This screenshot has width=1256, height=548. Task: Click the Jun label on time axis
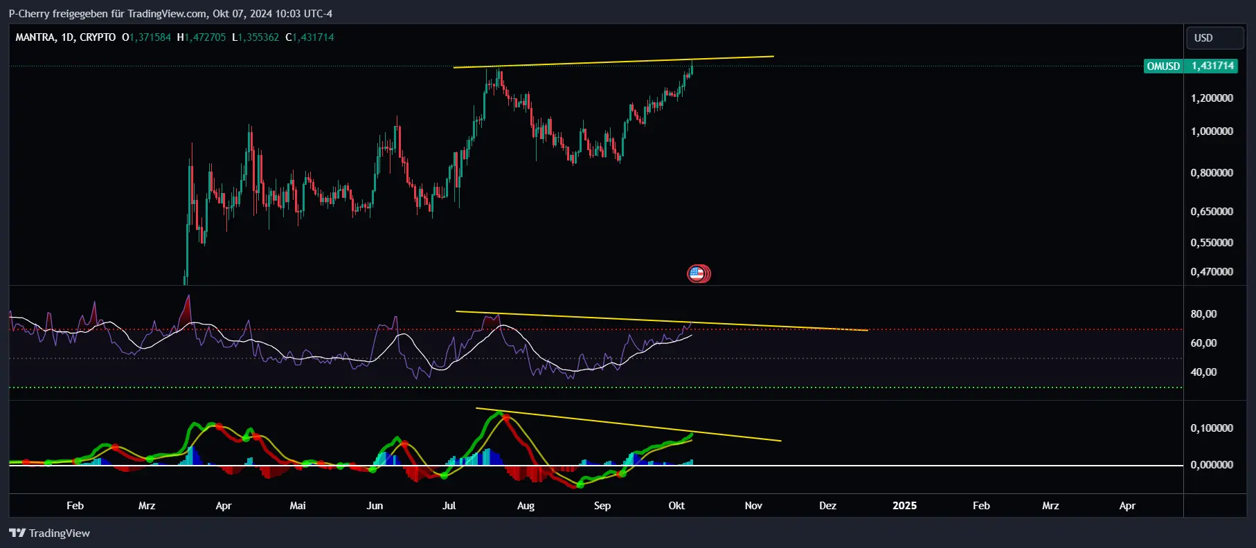coord(375,506)
